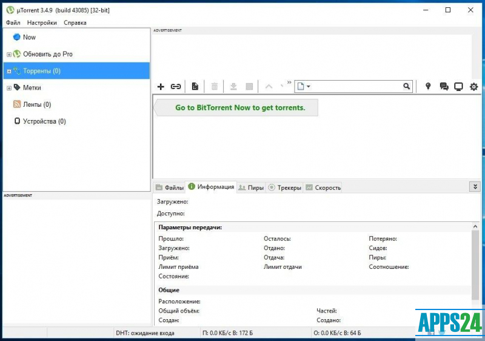Click the info pane vertical scrollbar thumb
This screenshot has height=341, width=485.
coord(475,265)
